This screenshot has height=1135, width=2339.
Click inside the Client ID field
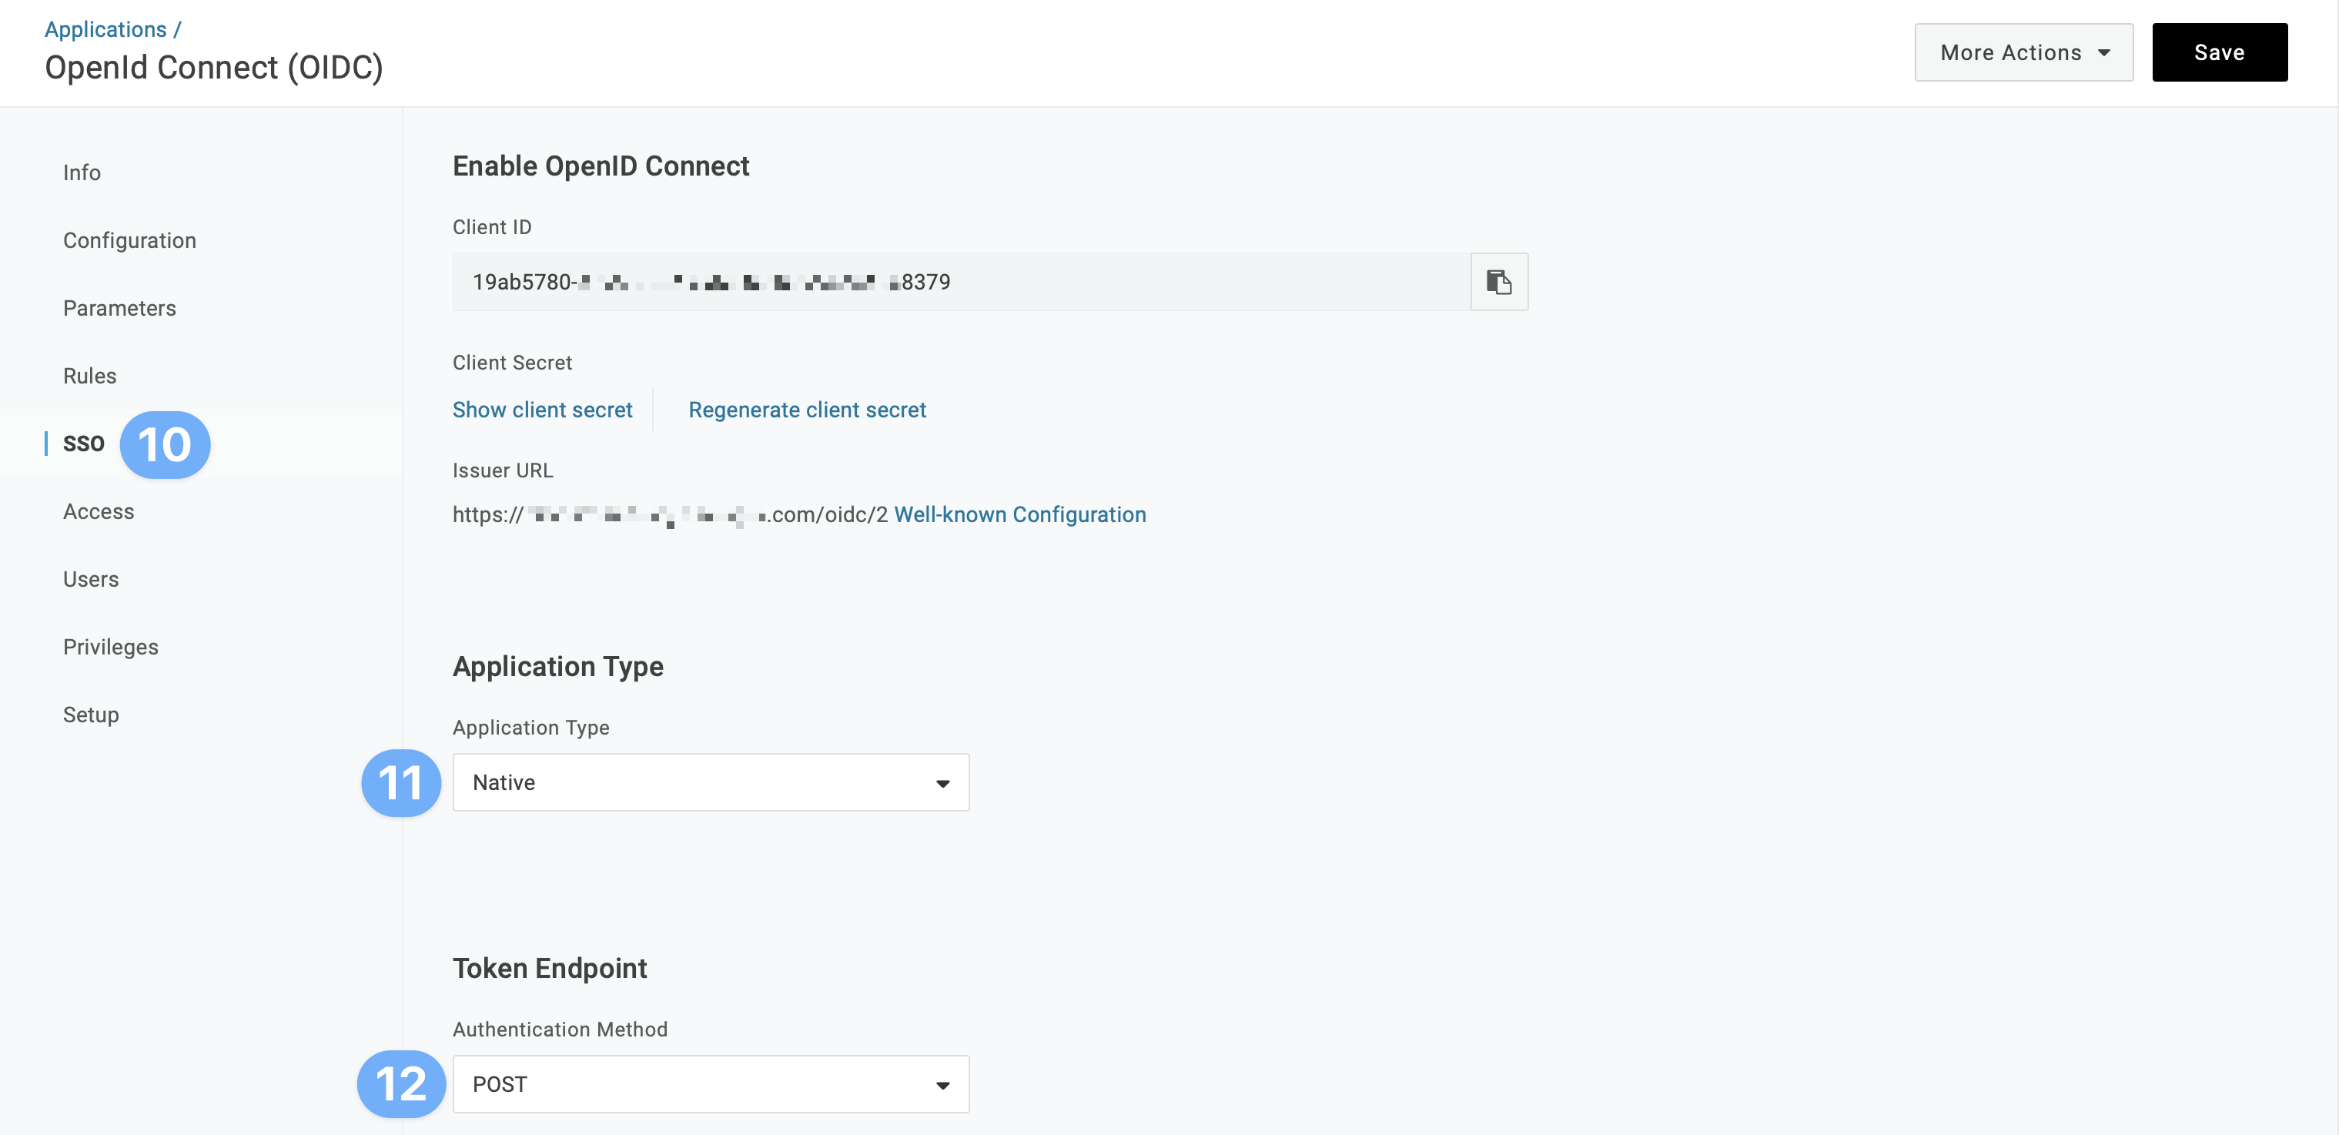[x=962, y=283]
